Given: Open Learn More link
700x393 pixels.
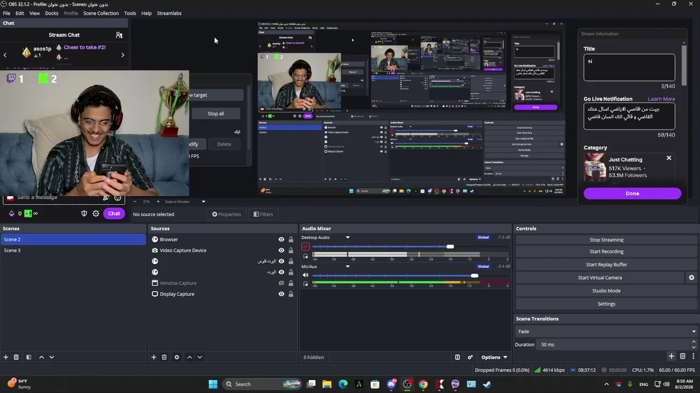Looking at the screenshot, I should click(x=661, y=99).
